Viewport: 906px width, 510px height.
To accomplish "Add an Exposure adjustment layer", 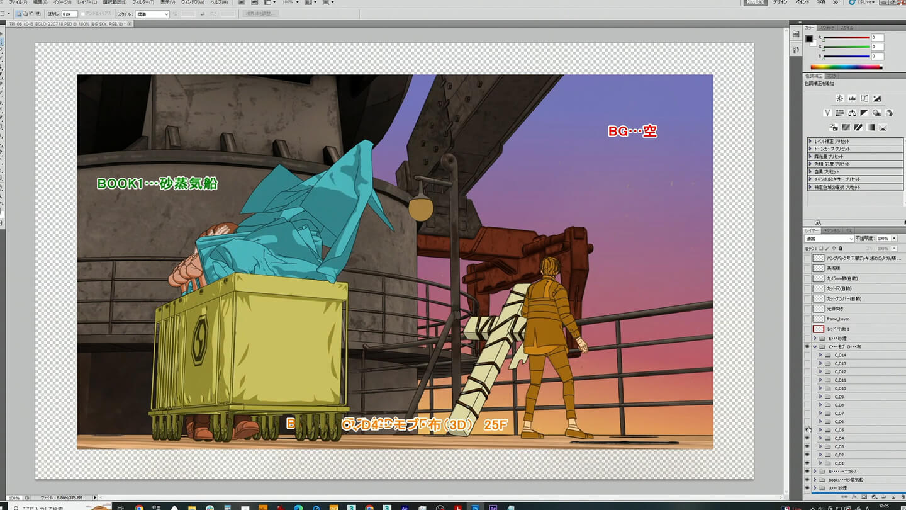I will 877,98.
